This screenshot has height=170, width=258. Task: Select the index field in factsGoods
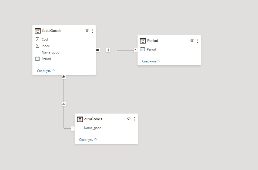click(x=64, y=46)
